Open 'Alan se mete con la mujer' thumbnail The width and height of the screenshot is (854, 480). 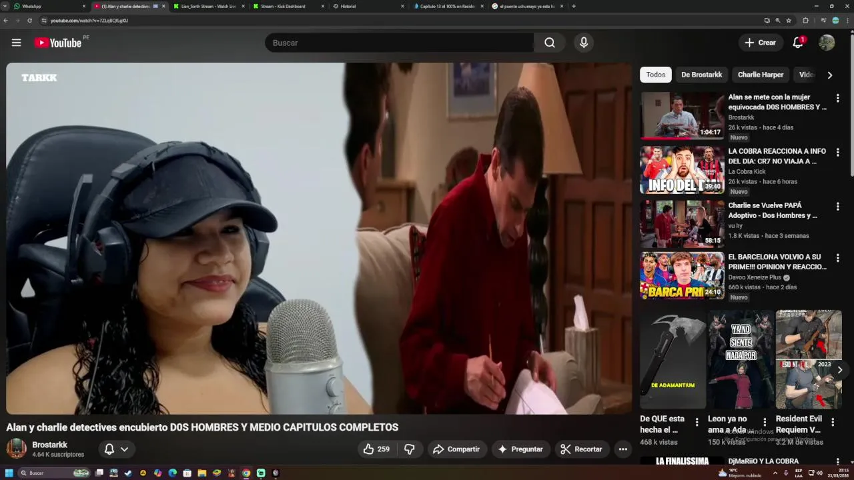point(682,115)
